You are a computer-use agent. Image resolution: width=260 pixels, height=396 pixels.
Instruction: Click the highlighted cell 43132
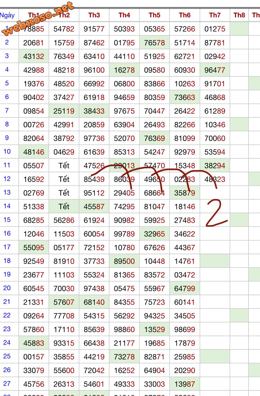[x=34, y=56]
